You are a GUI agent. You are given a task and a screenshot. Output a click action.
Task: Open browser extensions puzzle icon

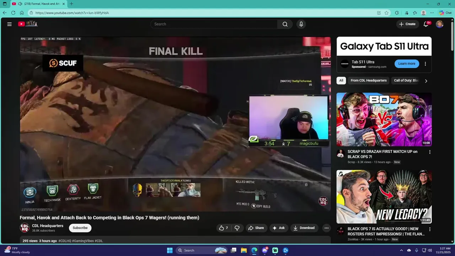point(397,13)
